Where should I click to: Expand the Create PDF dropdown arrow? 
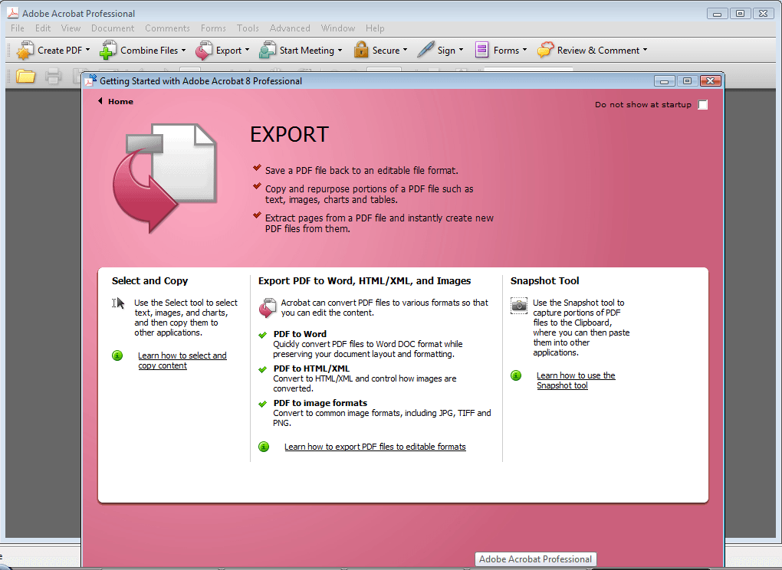click(87, 50)
